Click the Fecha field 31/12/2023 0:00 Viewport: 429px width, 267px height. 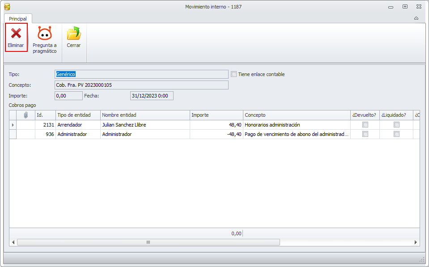coord(152,96)
